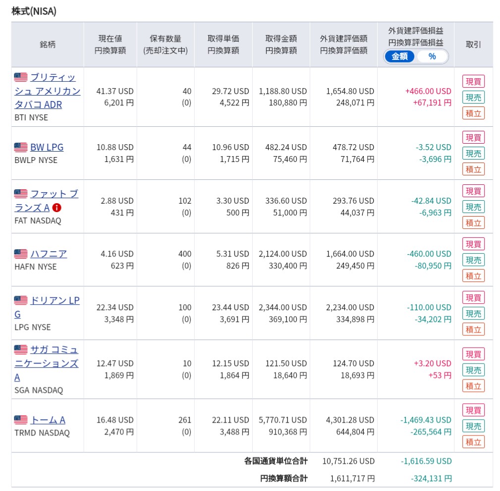Click the 円換算額合計 label
Image resolution: width=500 pixels, height=491 pixels.
284,478
